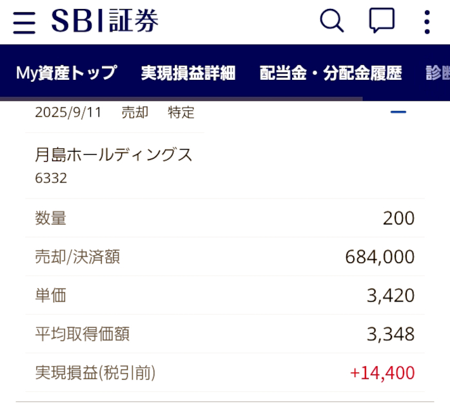Open the 配当金・分配金履歴 tab
Viewport: 450px width, 406px height.
330,73
